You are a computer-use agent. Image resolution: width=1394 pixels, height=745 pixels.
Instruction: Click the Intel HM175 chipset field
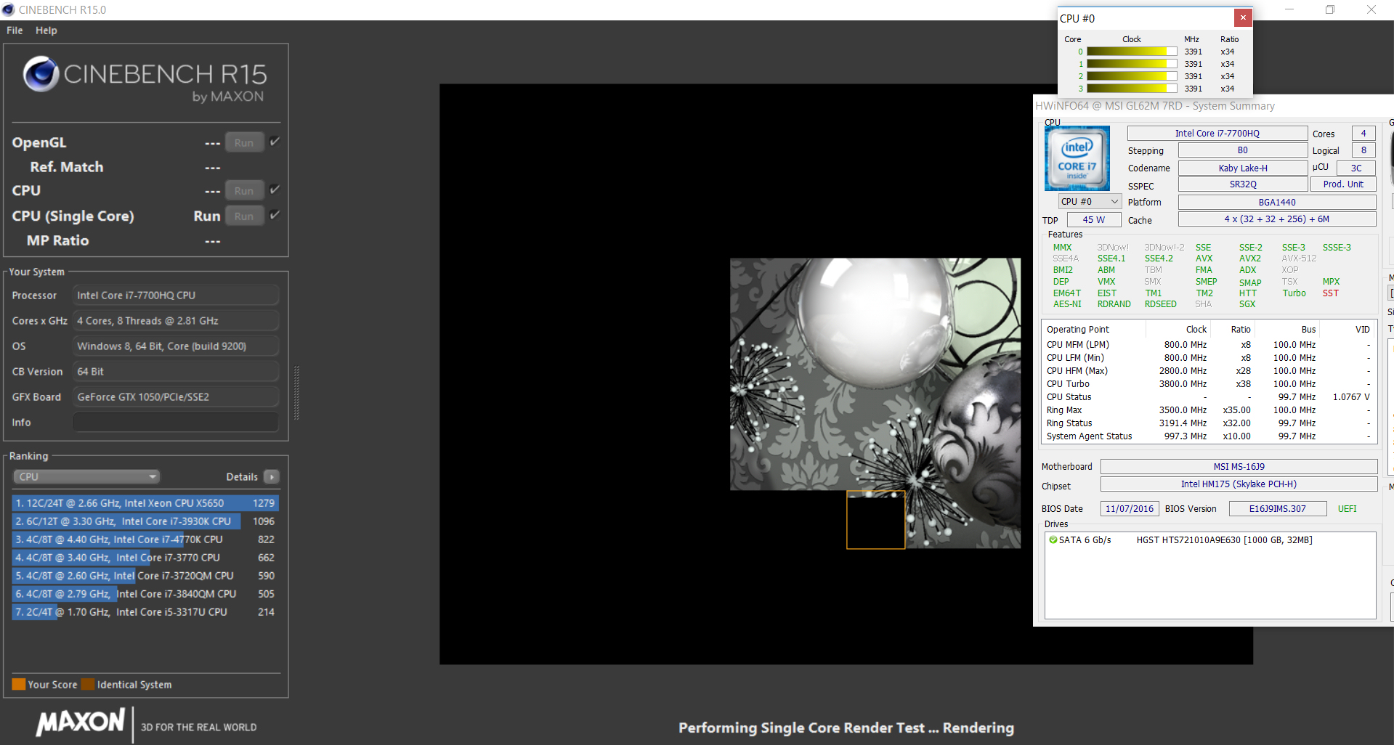click(1239, 484)
